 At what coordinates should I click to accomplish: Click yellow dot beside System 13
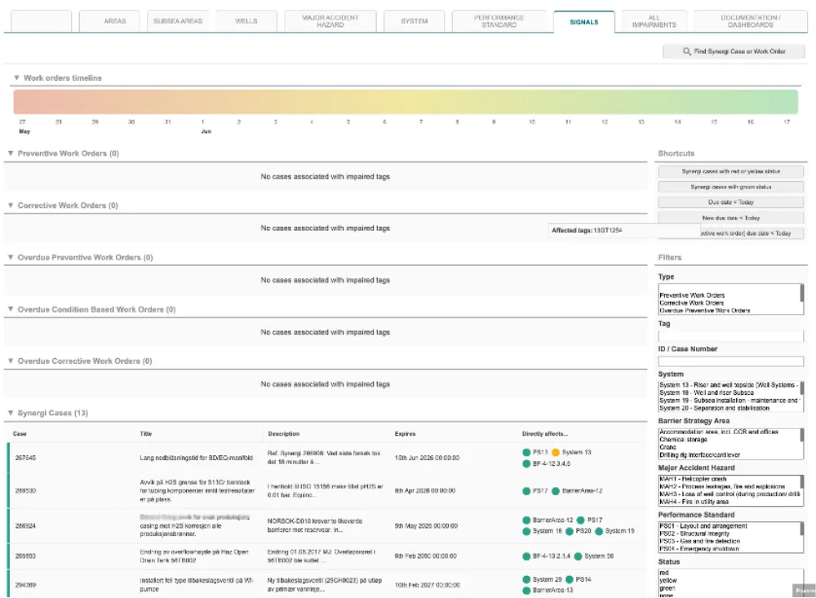pos(555,452)
